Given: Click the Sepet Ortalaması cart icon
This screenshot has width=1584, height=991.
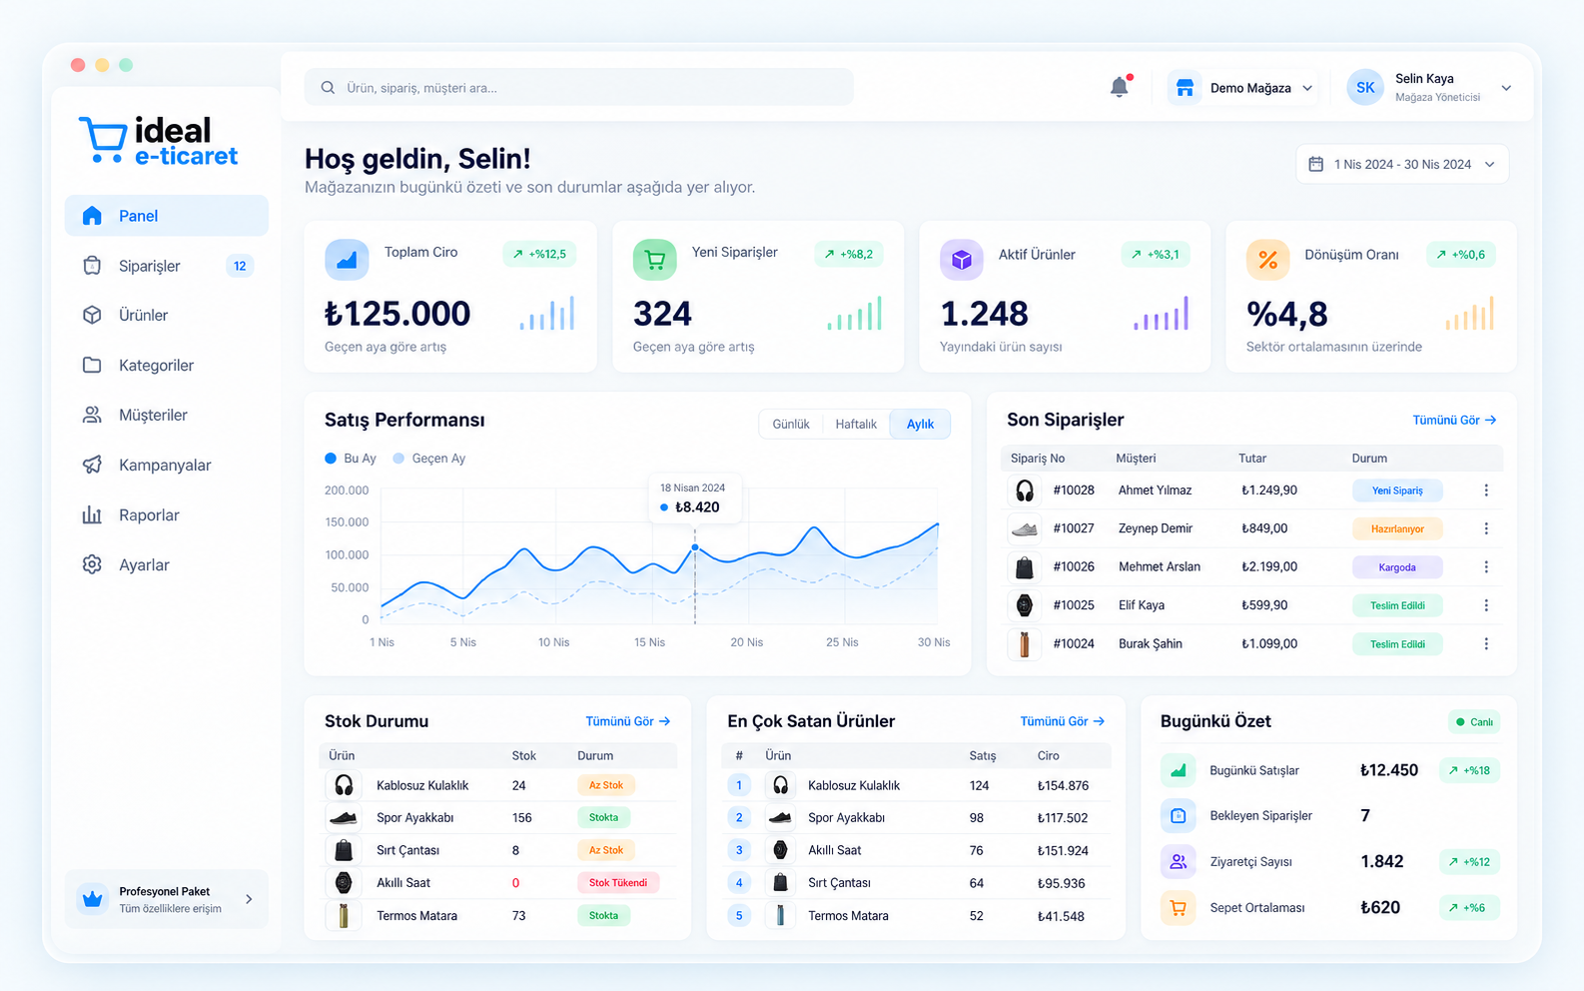Looking at the screenshot, I should pos(1179,908).
